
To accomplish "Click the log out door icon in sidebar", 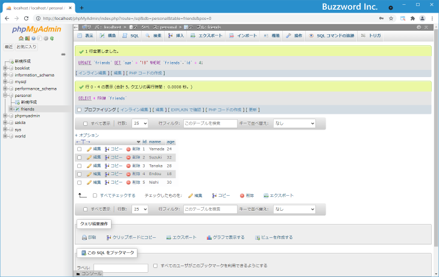I will (x=27, y=39).
